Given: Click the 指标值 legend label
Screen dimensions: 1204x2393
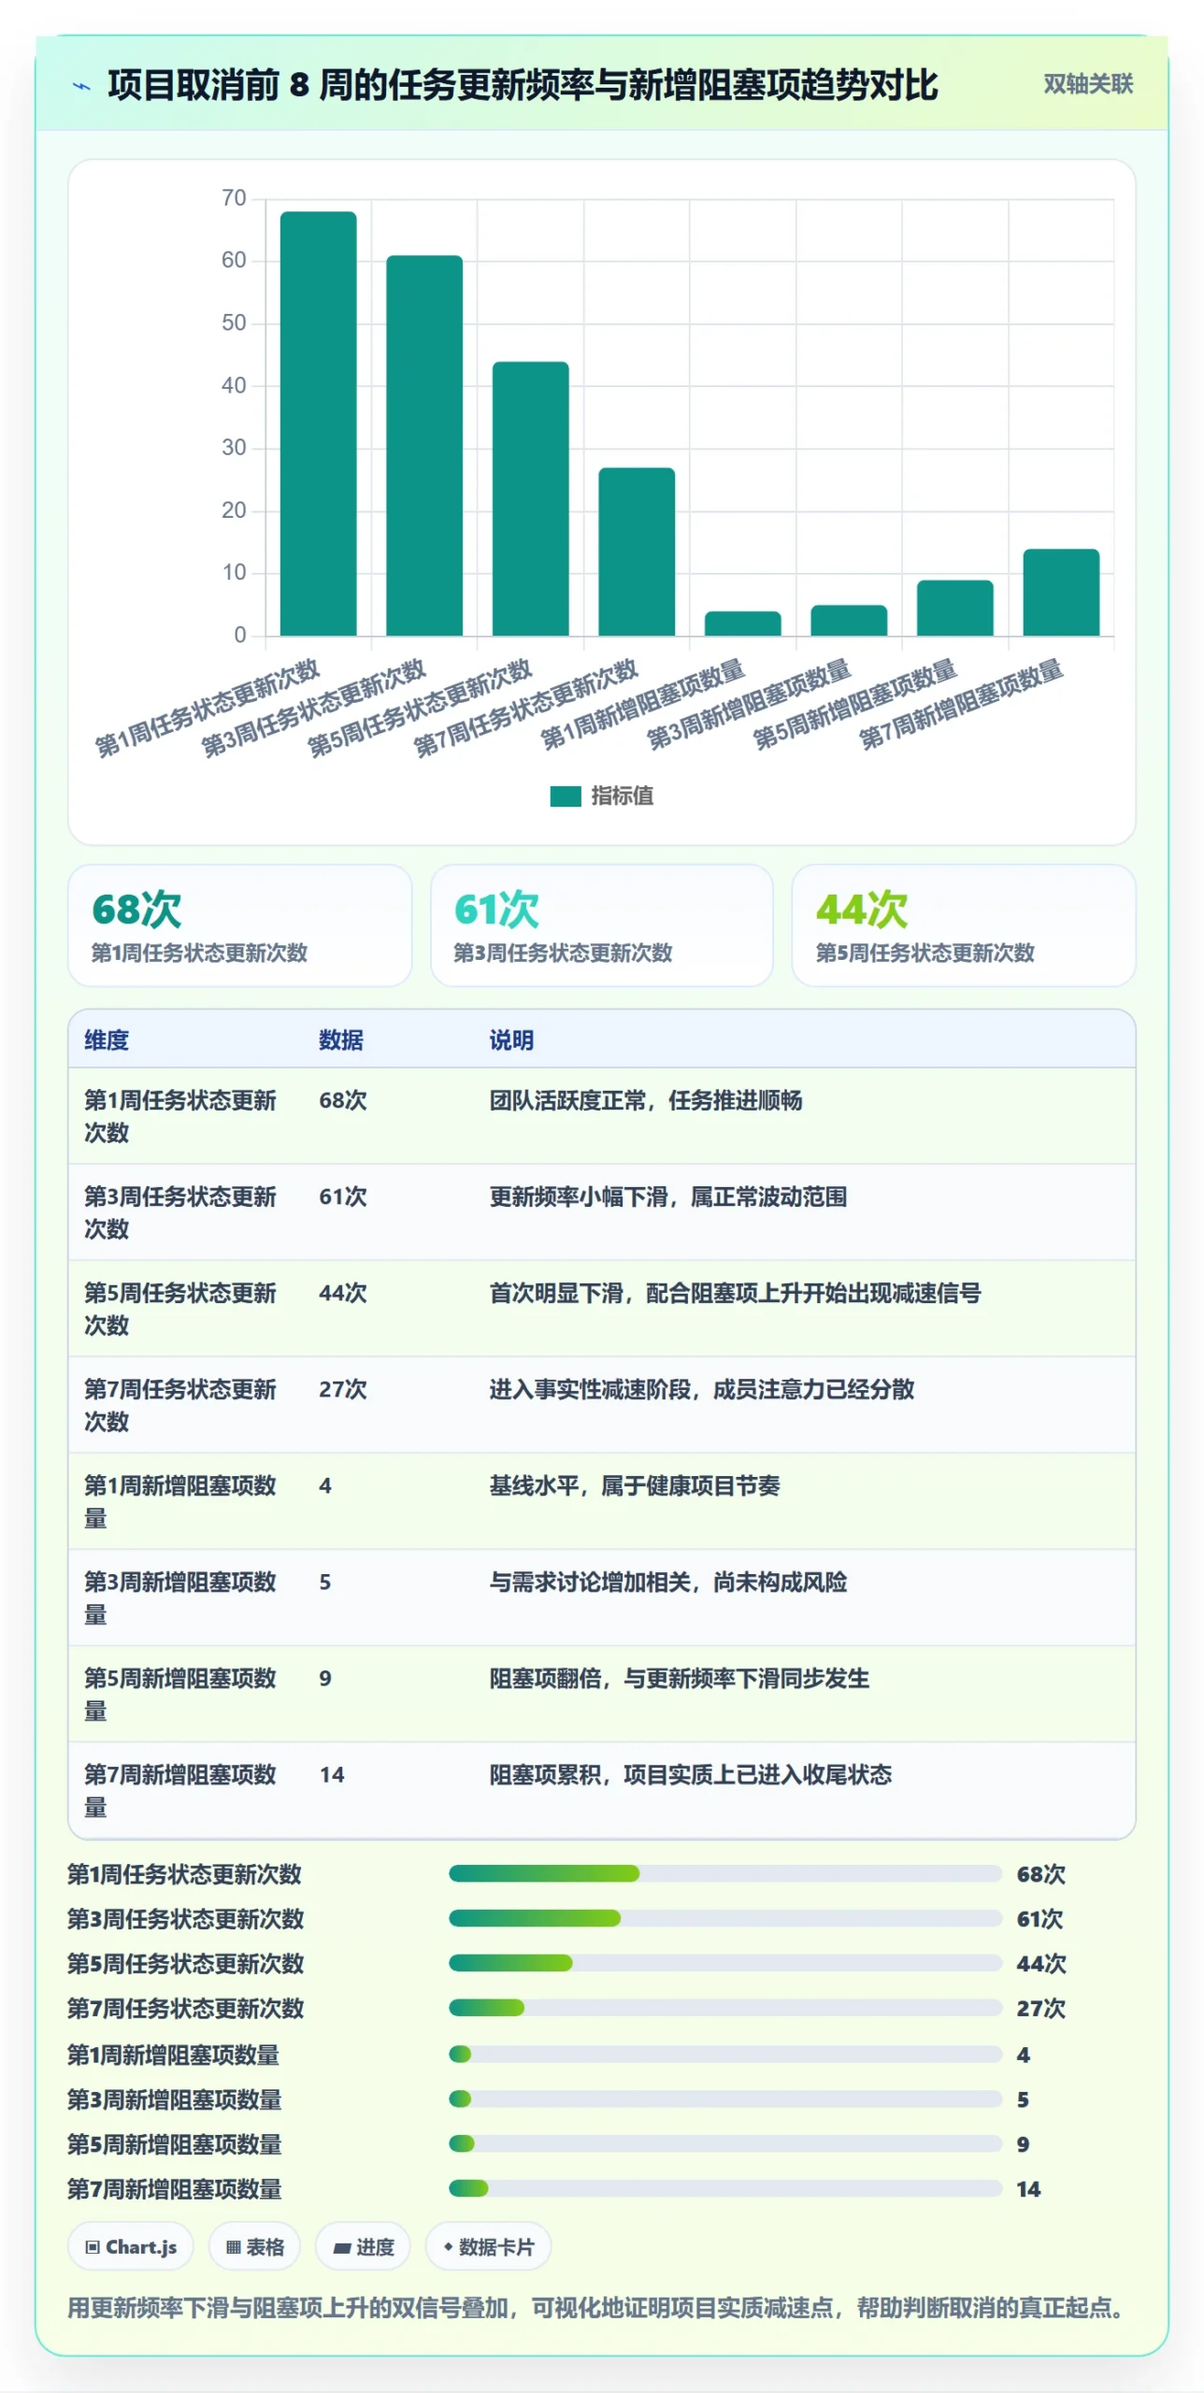Looking at the screenshot, I should (622, 795).
